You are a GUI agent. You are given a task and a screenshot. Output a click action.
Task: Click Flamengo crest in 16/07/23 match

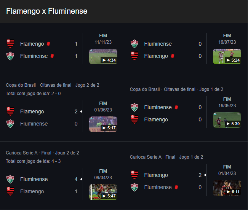pyautogui.click(x=134, y=56)
